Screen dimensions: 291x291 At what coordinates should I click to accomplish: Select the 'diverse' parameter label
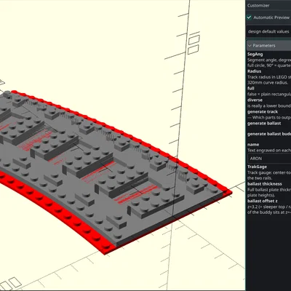pyautogui.click(x=255, y=100)
